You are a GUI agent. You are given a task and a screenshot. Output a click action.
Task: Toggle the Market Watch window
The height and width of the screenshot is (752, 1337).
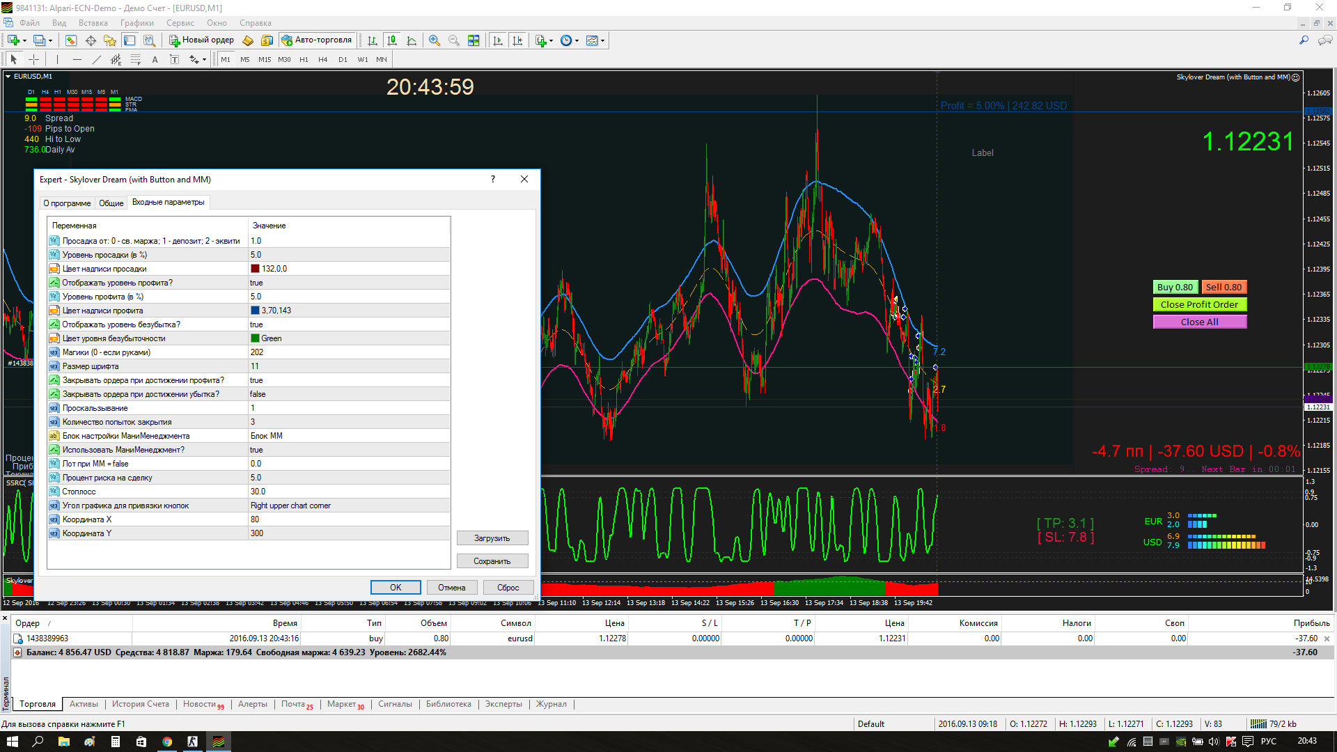(71, 40)
